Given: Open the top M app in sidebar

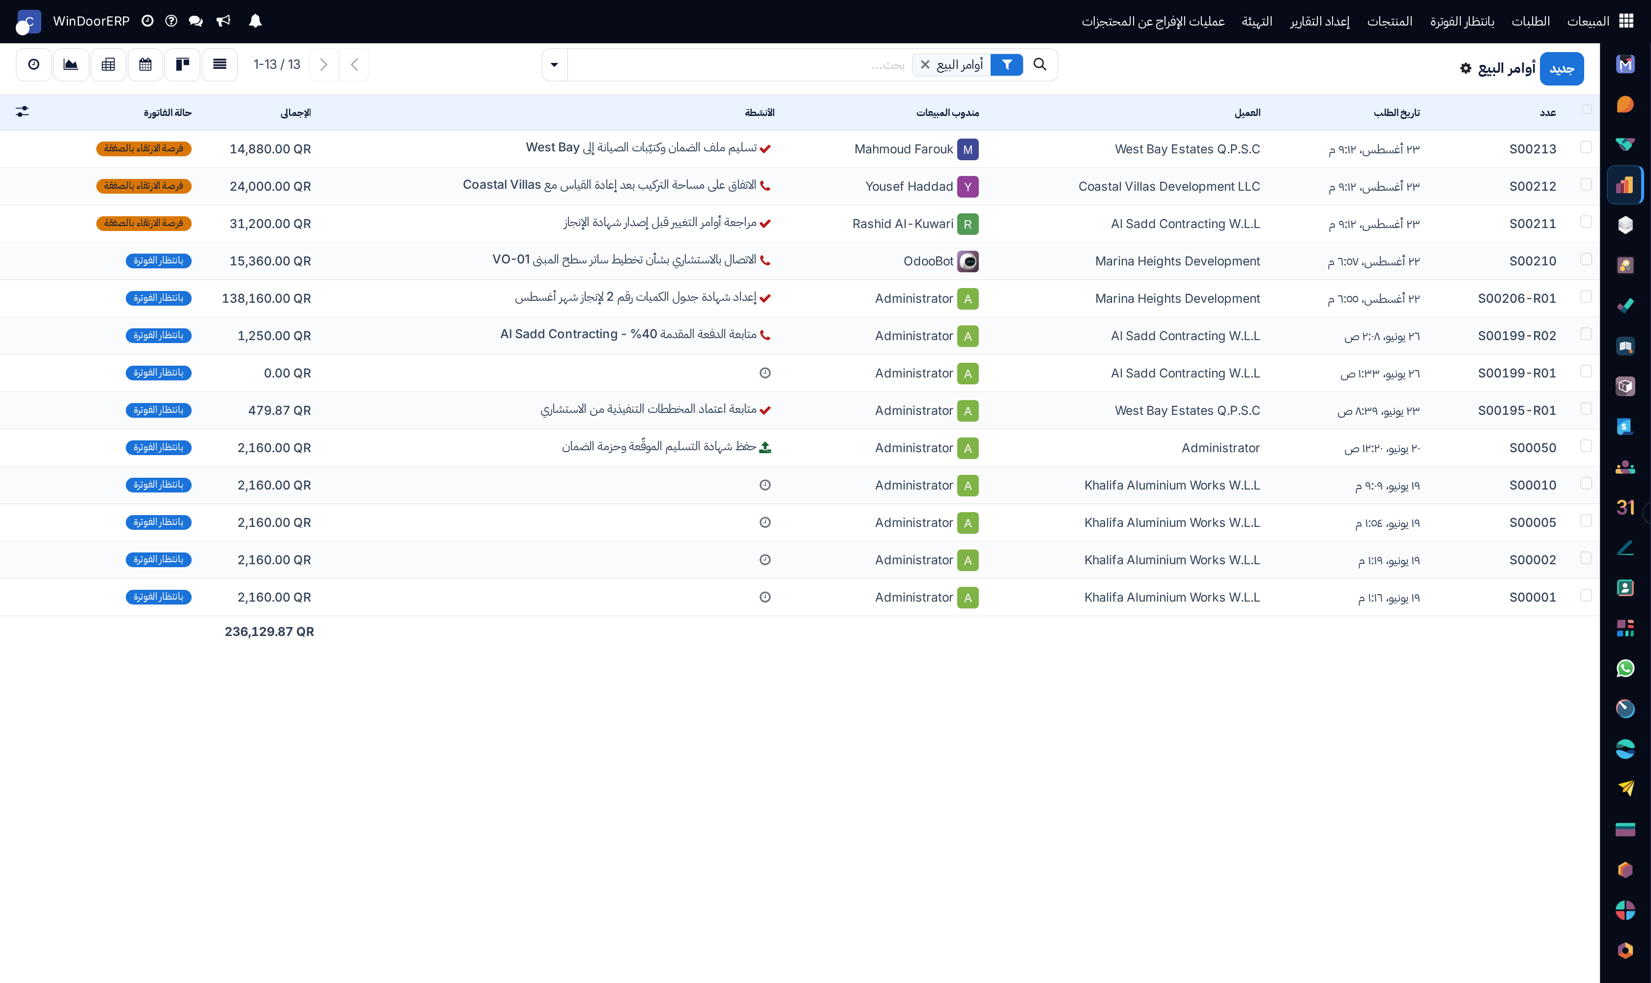Looking at the screenshot, I should click(x=1625, y=64).
